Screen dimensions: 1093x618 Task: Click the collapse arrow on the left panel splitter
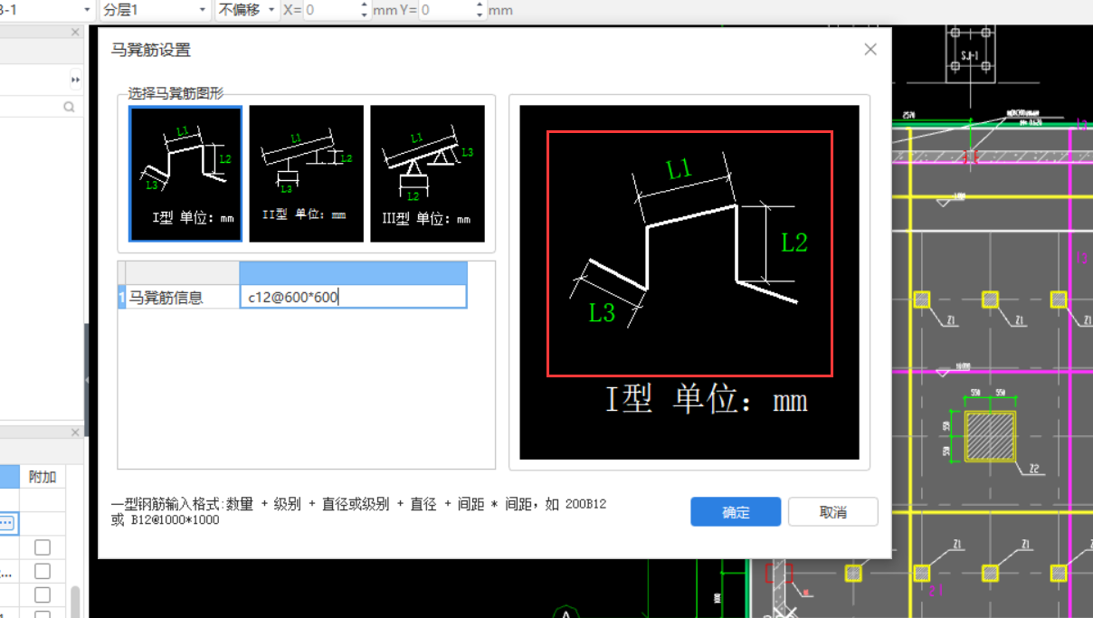coord(87,380)
